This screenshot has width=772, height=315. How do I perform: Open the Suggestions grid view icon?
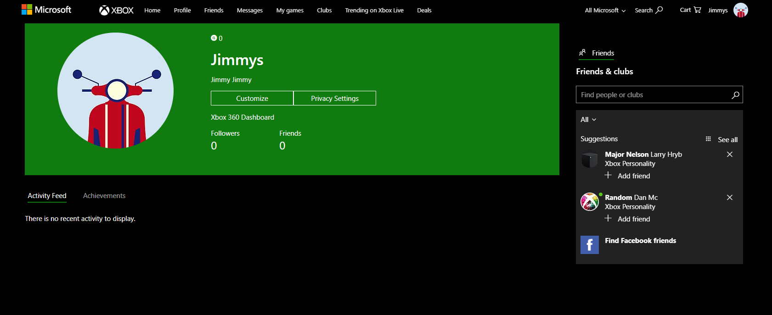tap(708, 139)
